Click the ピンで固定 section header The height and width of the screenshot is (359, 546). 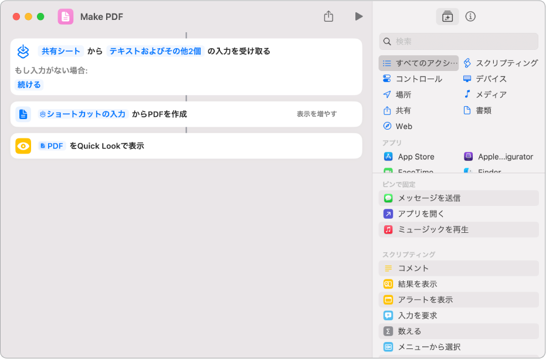point(399,184)
